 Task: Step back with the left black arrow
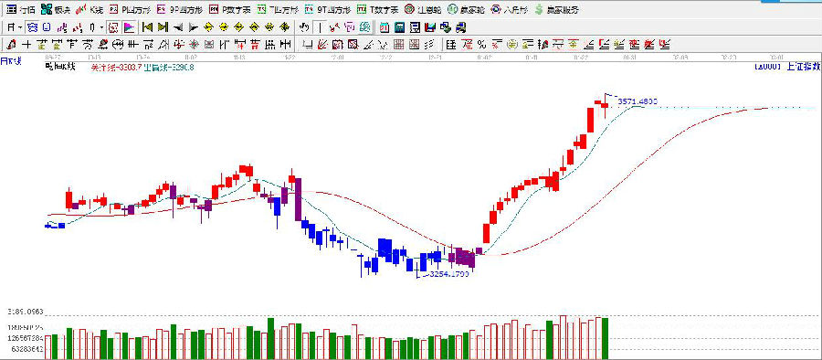click(x=178, y=27)
